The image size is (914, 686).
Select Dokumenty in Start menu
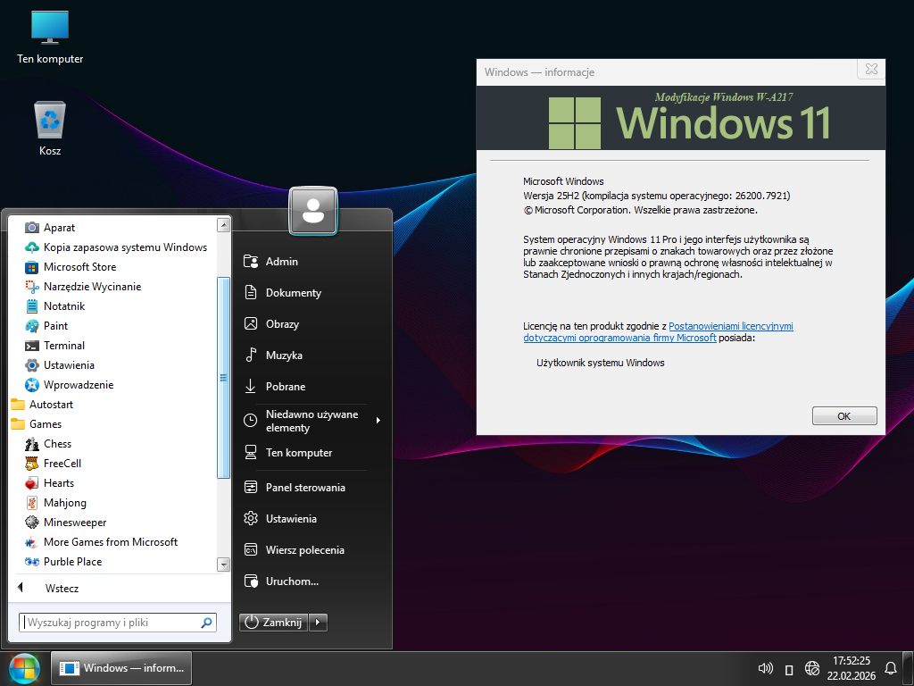293,293
